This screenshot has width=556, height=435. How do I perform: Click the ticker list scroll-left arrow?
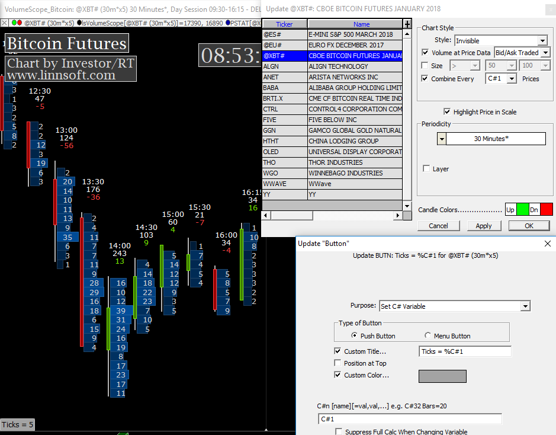click(266, 215)
